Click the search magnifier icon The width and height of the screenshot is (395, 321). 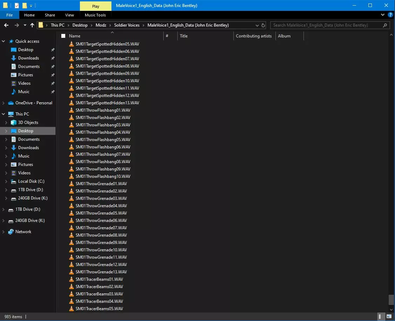point(385,25)
